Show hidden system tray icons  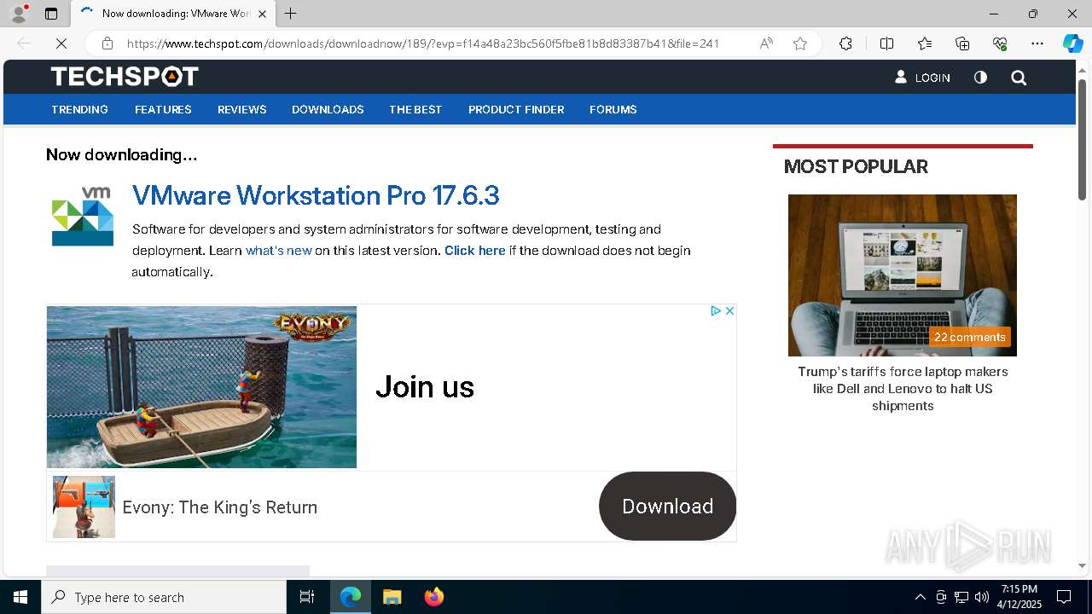920,597
